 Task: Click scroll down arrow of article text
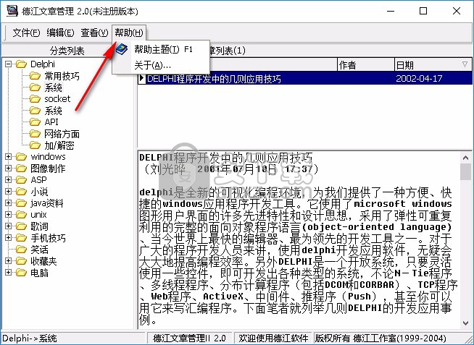pos(465,323)
